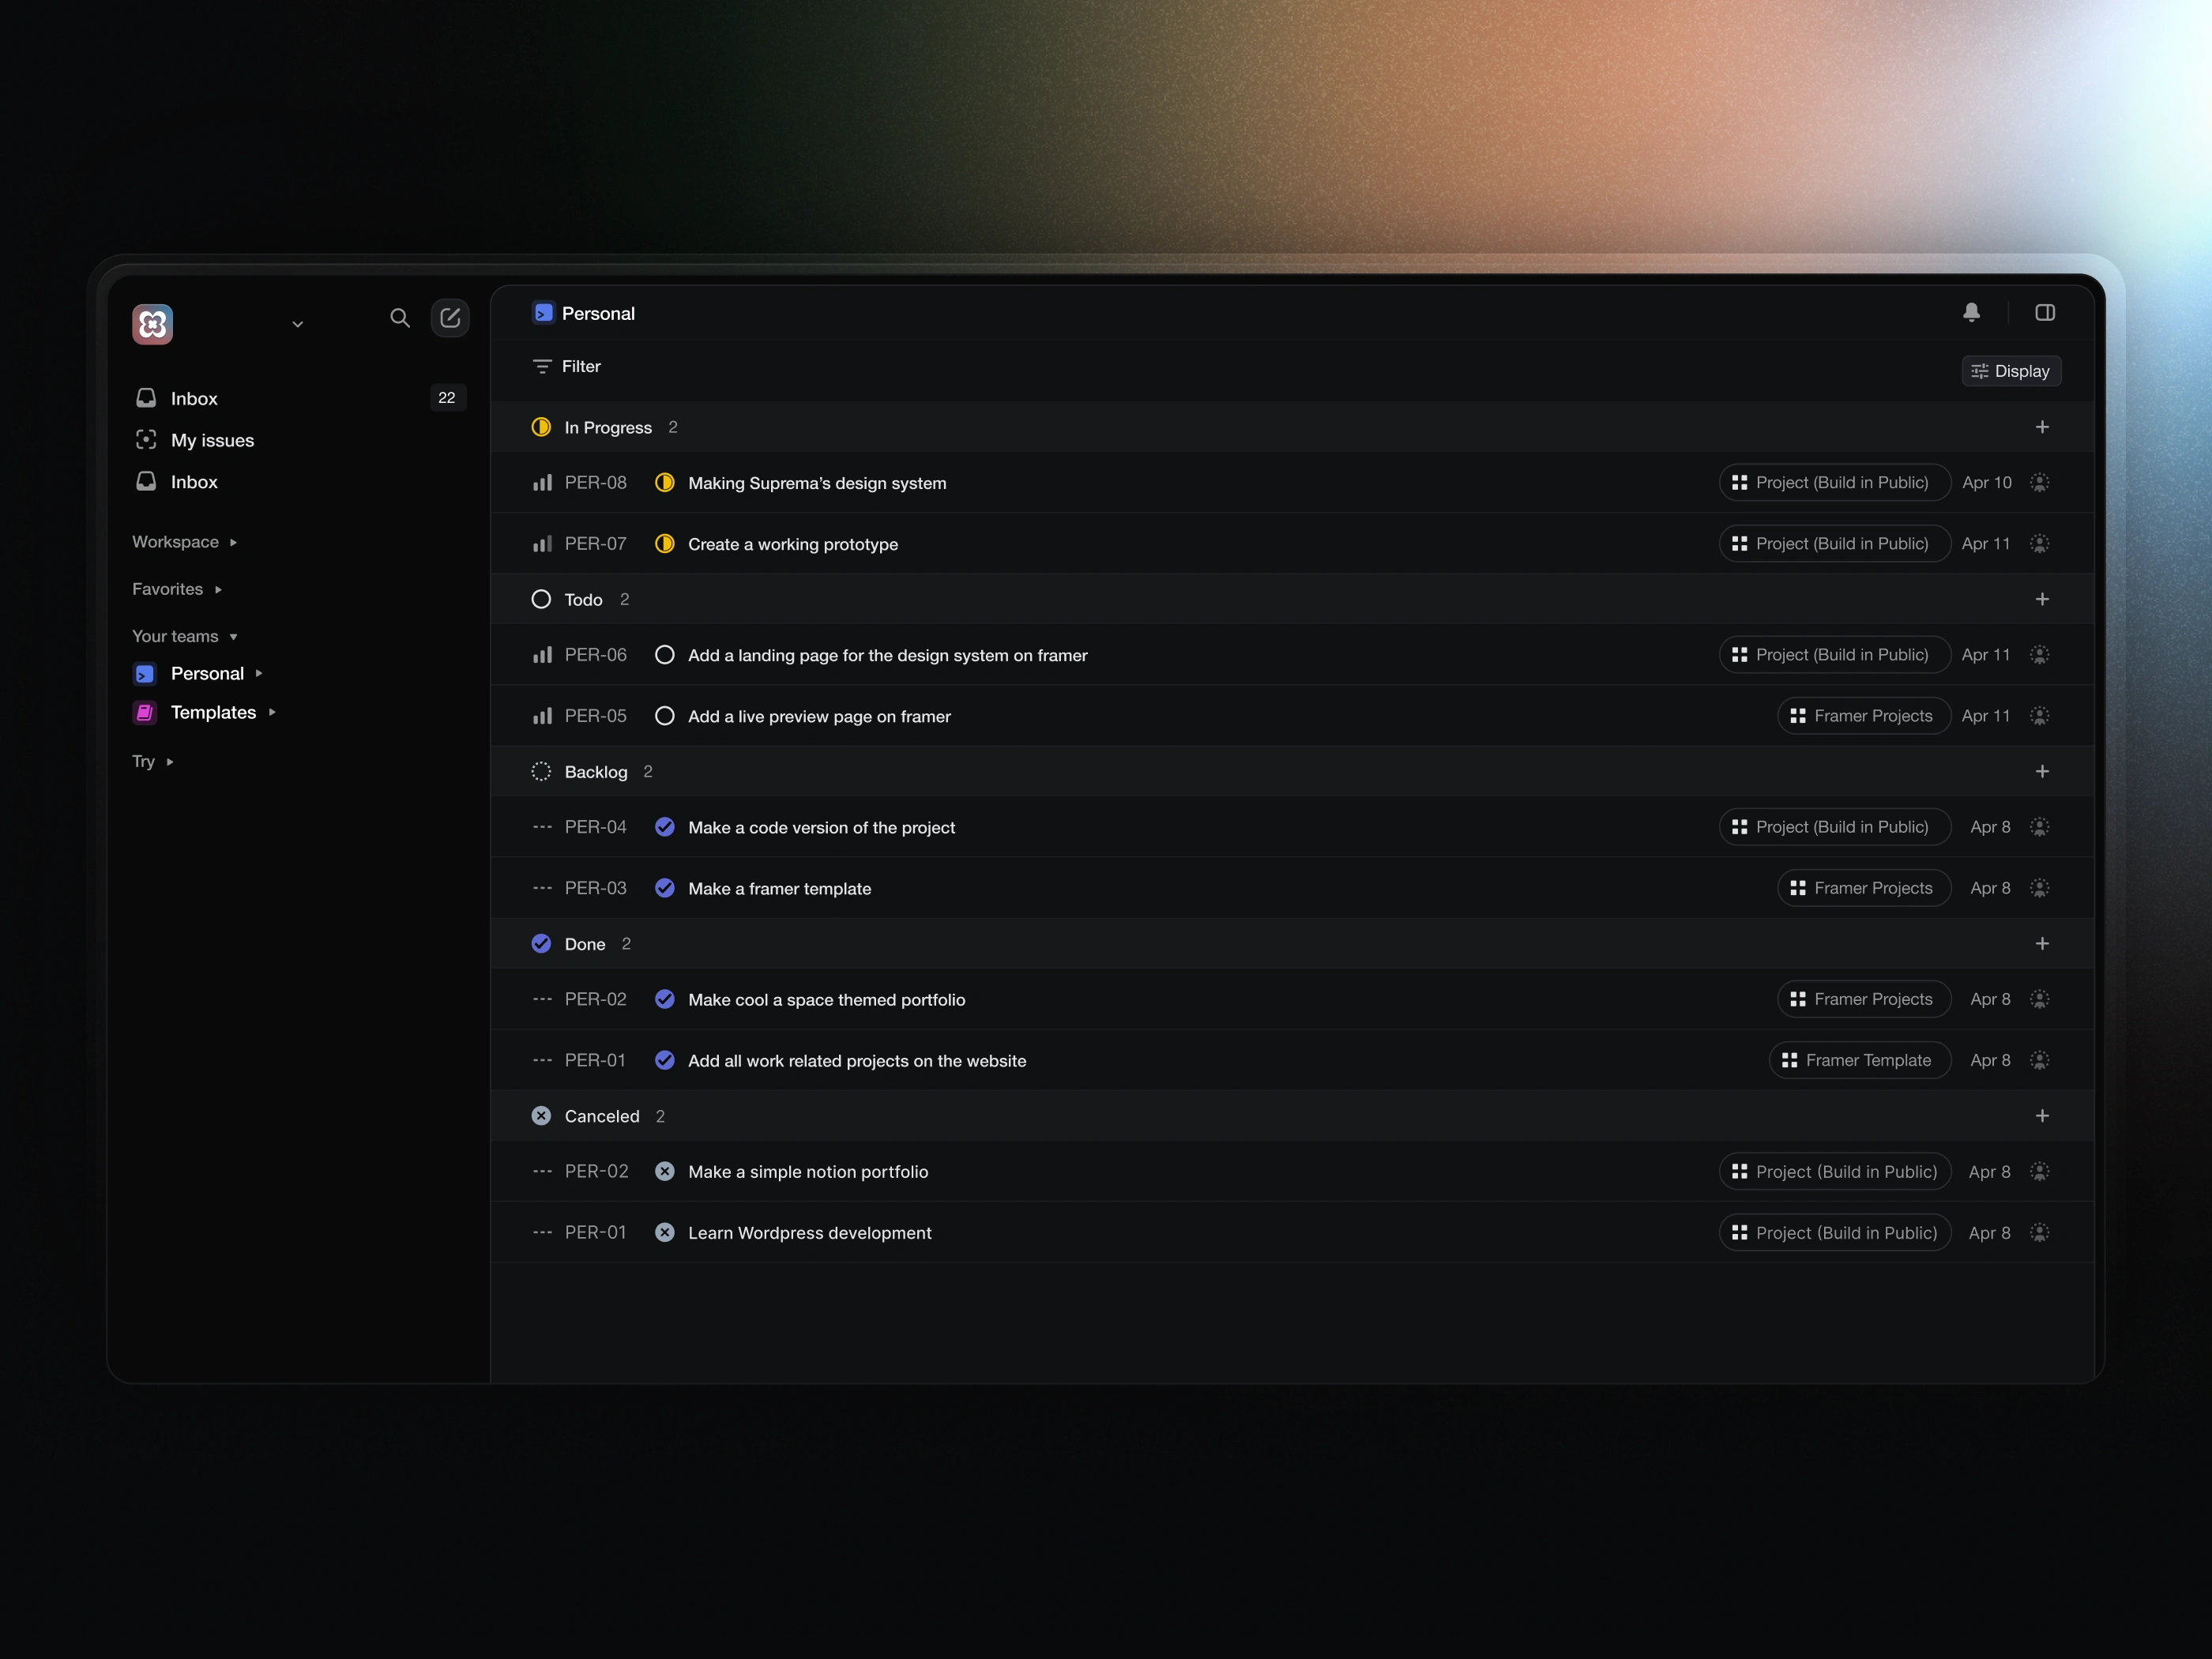Open notifications bell icon
Image resolution: width=2212 pixels, height=1659 pixels.
[1971, 313]
